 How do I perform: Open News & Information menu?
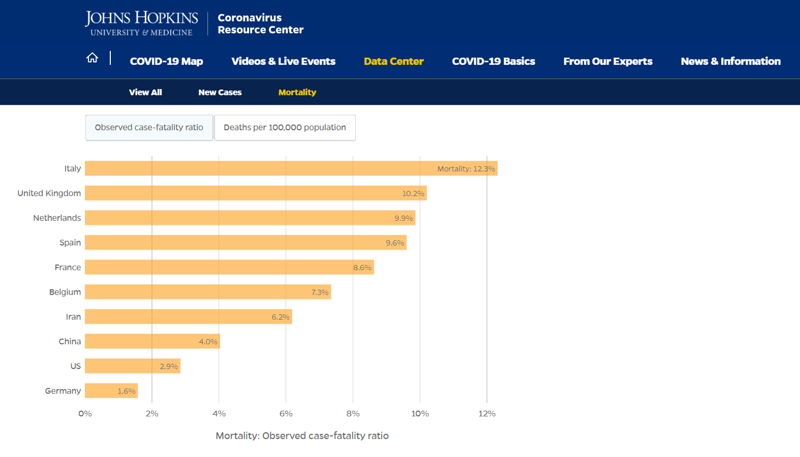730,61
